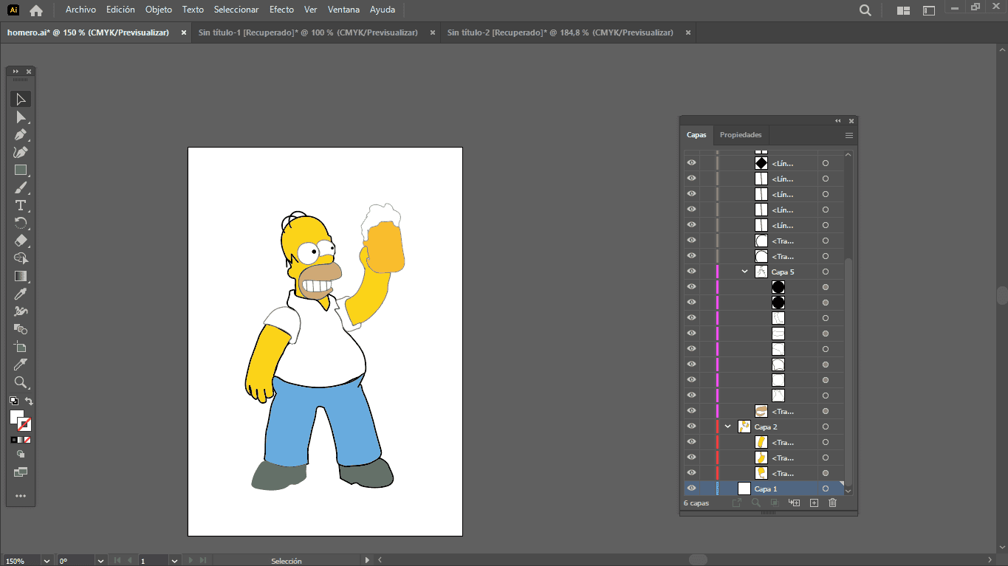This screenshot has width=1008, height=566.
Task: Select the Rectangle tool
Action: [x=21, y=170]
